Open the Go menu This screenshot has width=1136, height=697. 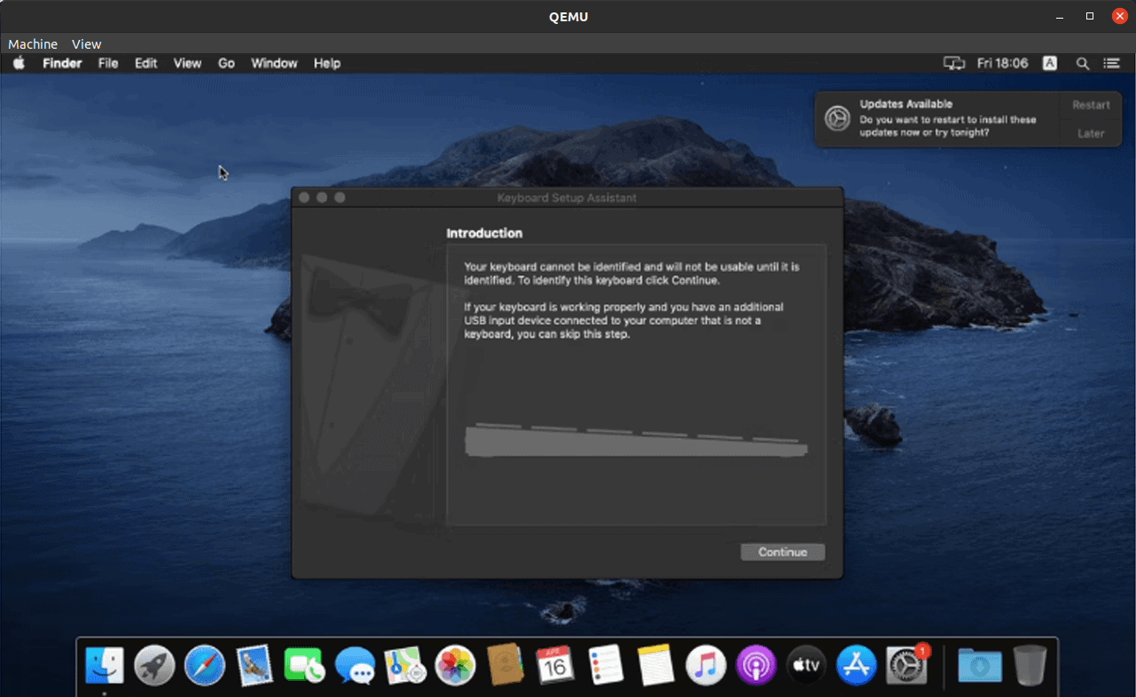(226, 63)
